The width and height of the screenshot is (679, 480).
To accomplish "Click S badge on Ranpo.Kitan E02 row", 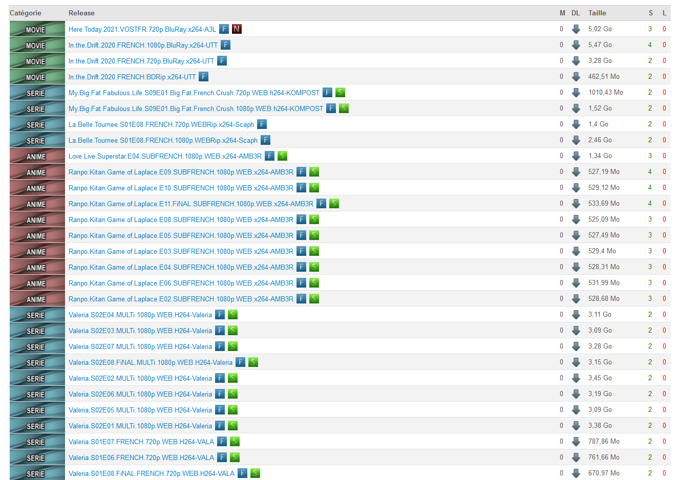I will click(314, 299).
